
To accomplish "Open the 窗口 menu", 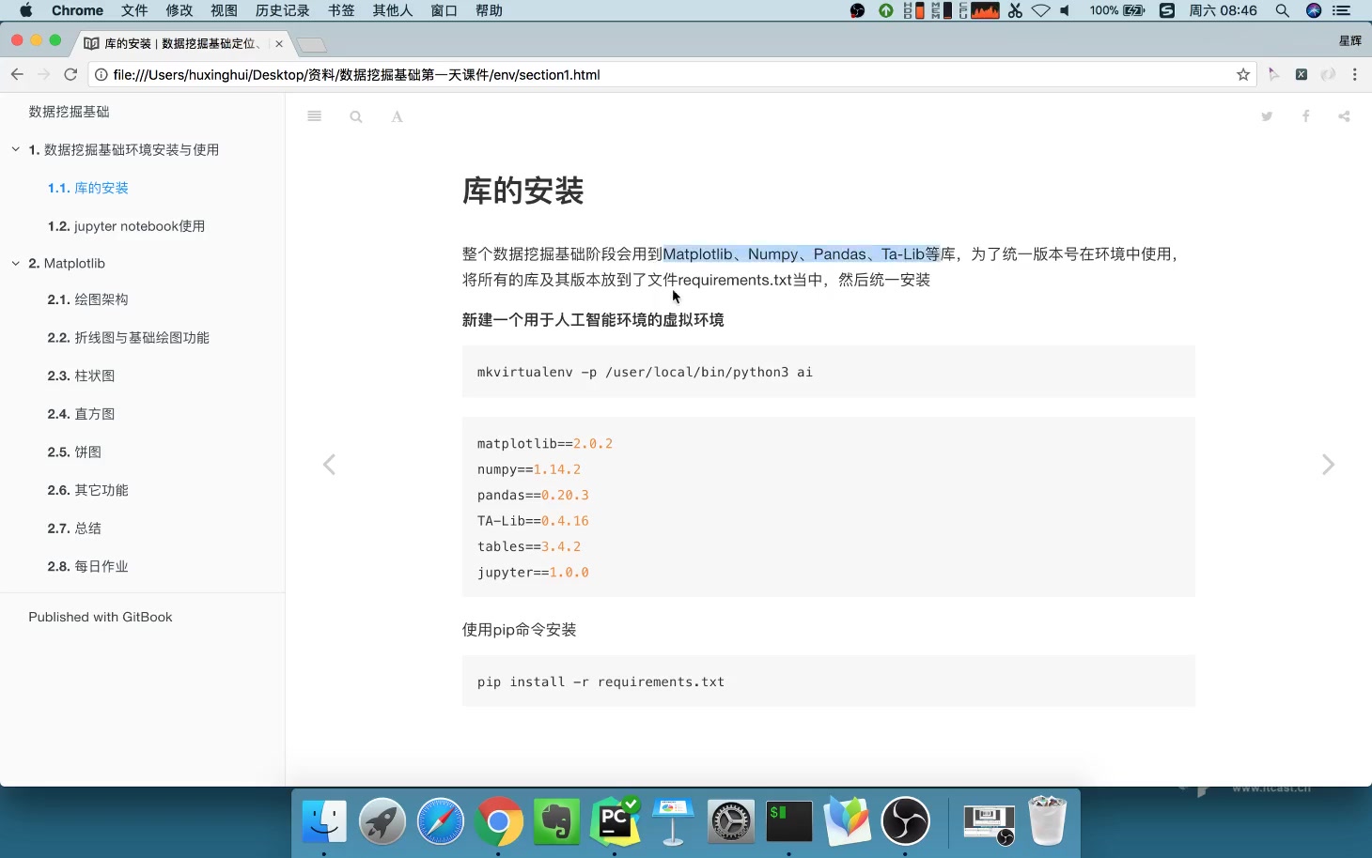I will click(x=444, y=10).
